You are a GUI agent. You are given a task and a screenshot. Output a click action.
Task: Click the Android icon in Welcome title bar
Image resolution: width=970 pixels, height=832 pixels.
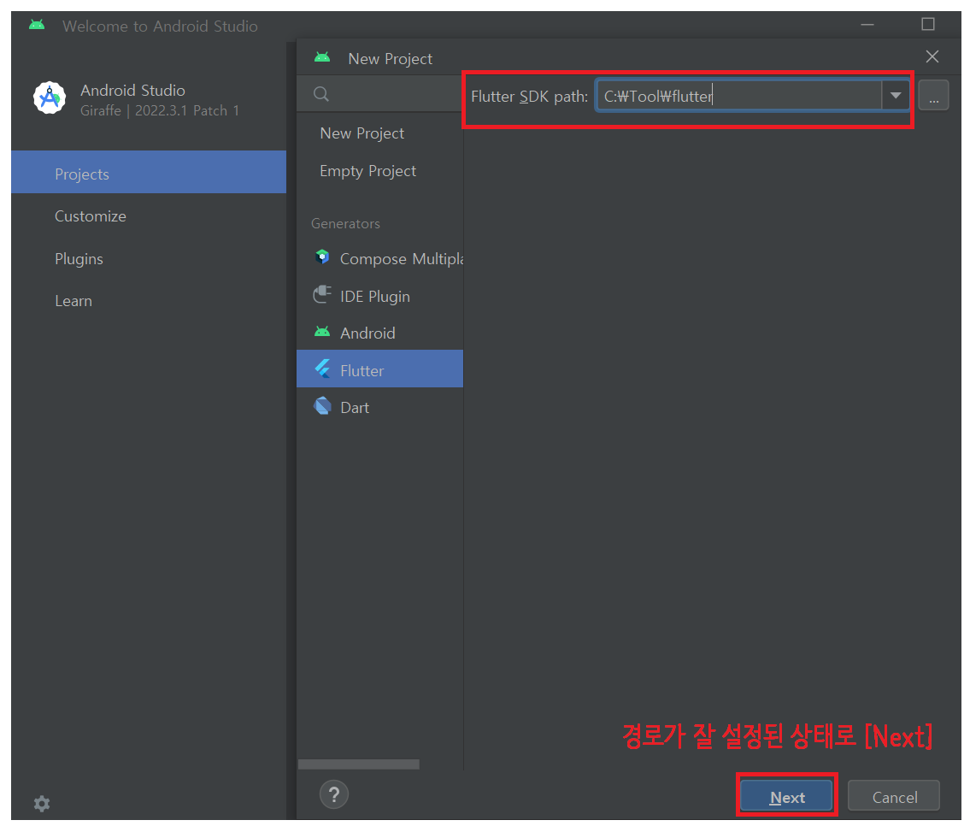pos(37,25)
